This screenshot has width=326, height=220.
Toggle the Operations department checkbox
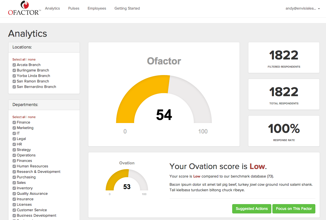[x=14, y=155]
